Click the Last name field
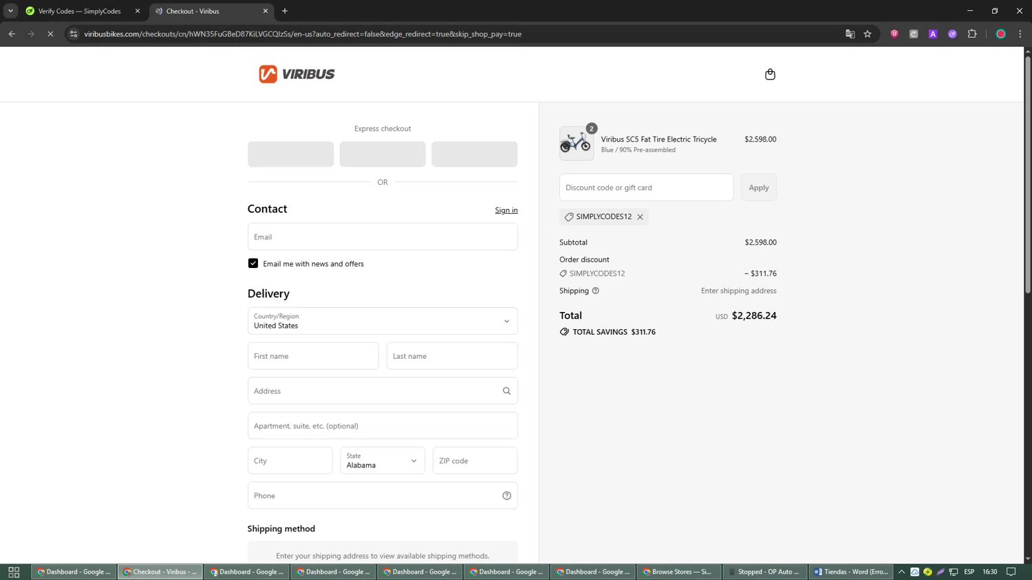Viewport: 1032px width, 580px height. coord(452,356)
